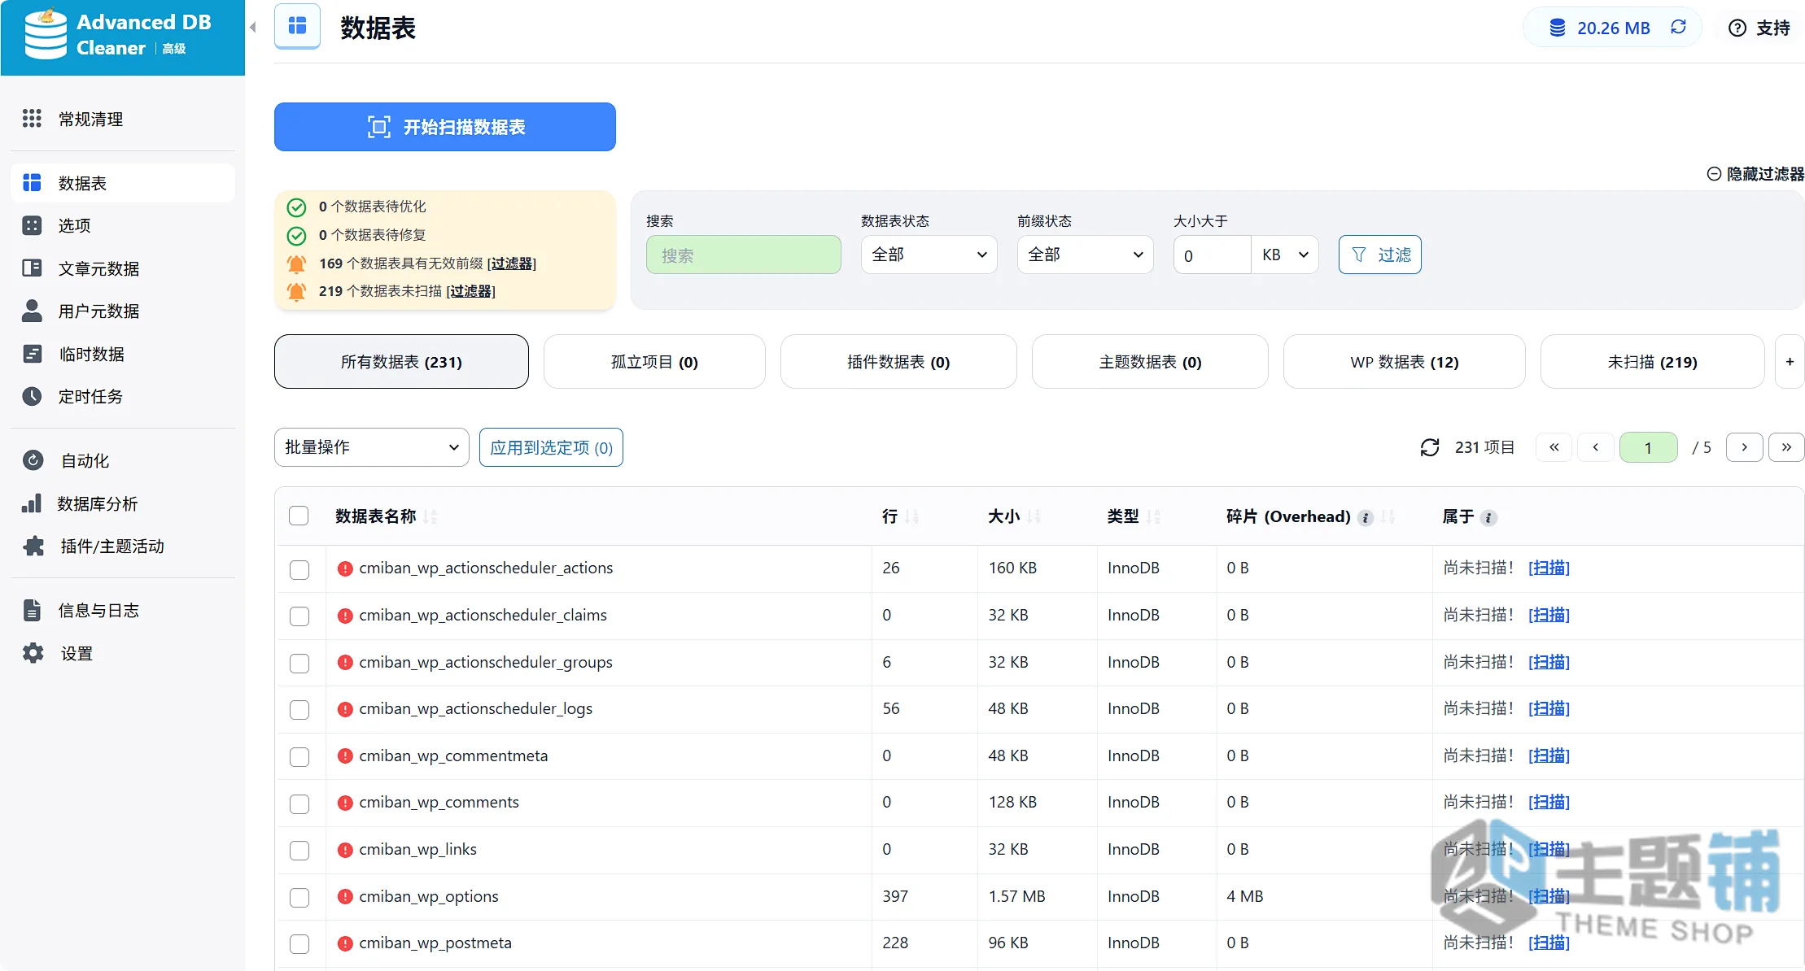Sort by 数据表名称 column
The image size is (1805, 971).
(386, 516)
